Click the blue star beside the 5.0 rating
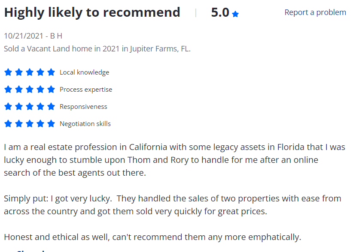 [x=235, y=14]
